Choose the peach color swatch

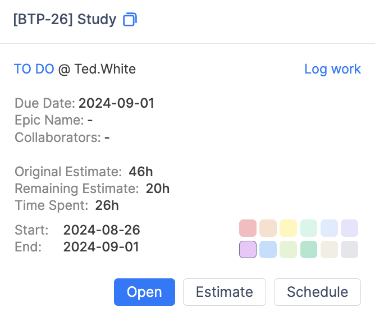(268, 228)
